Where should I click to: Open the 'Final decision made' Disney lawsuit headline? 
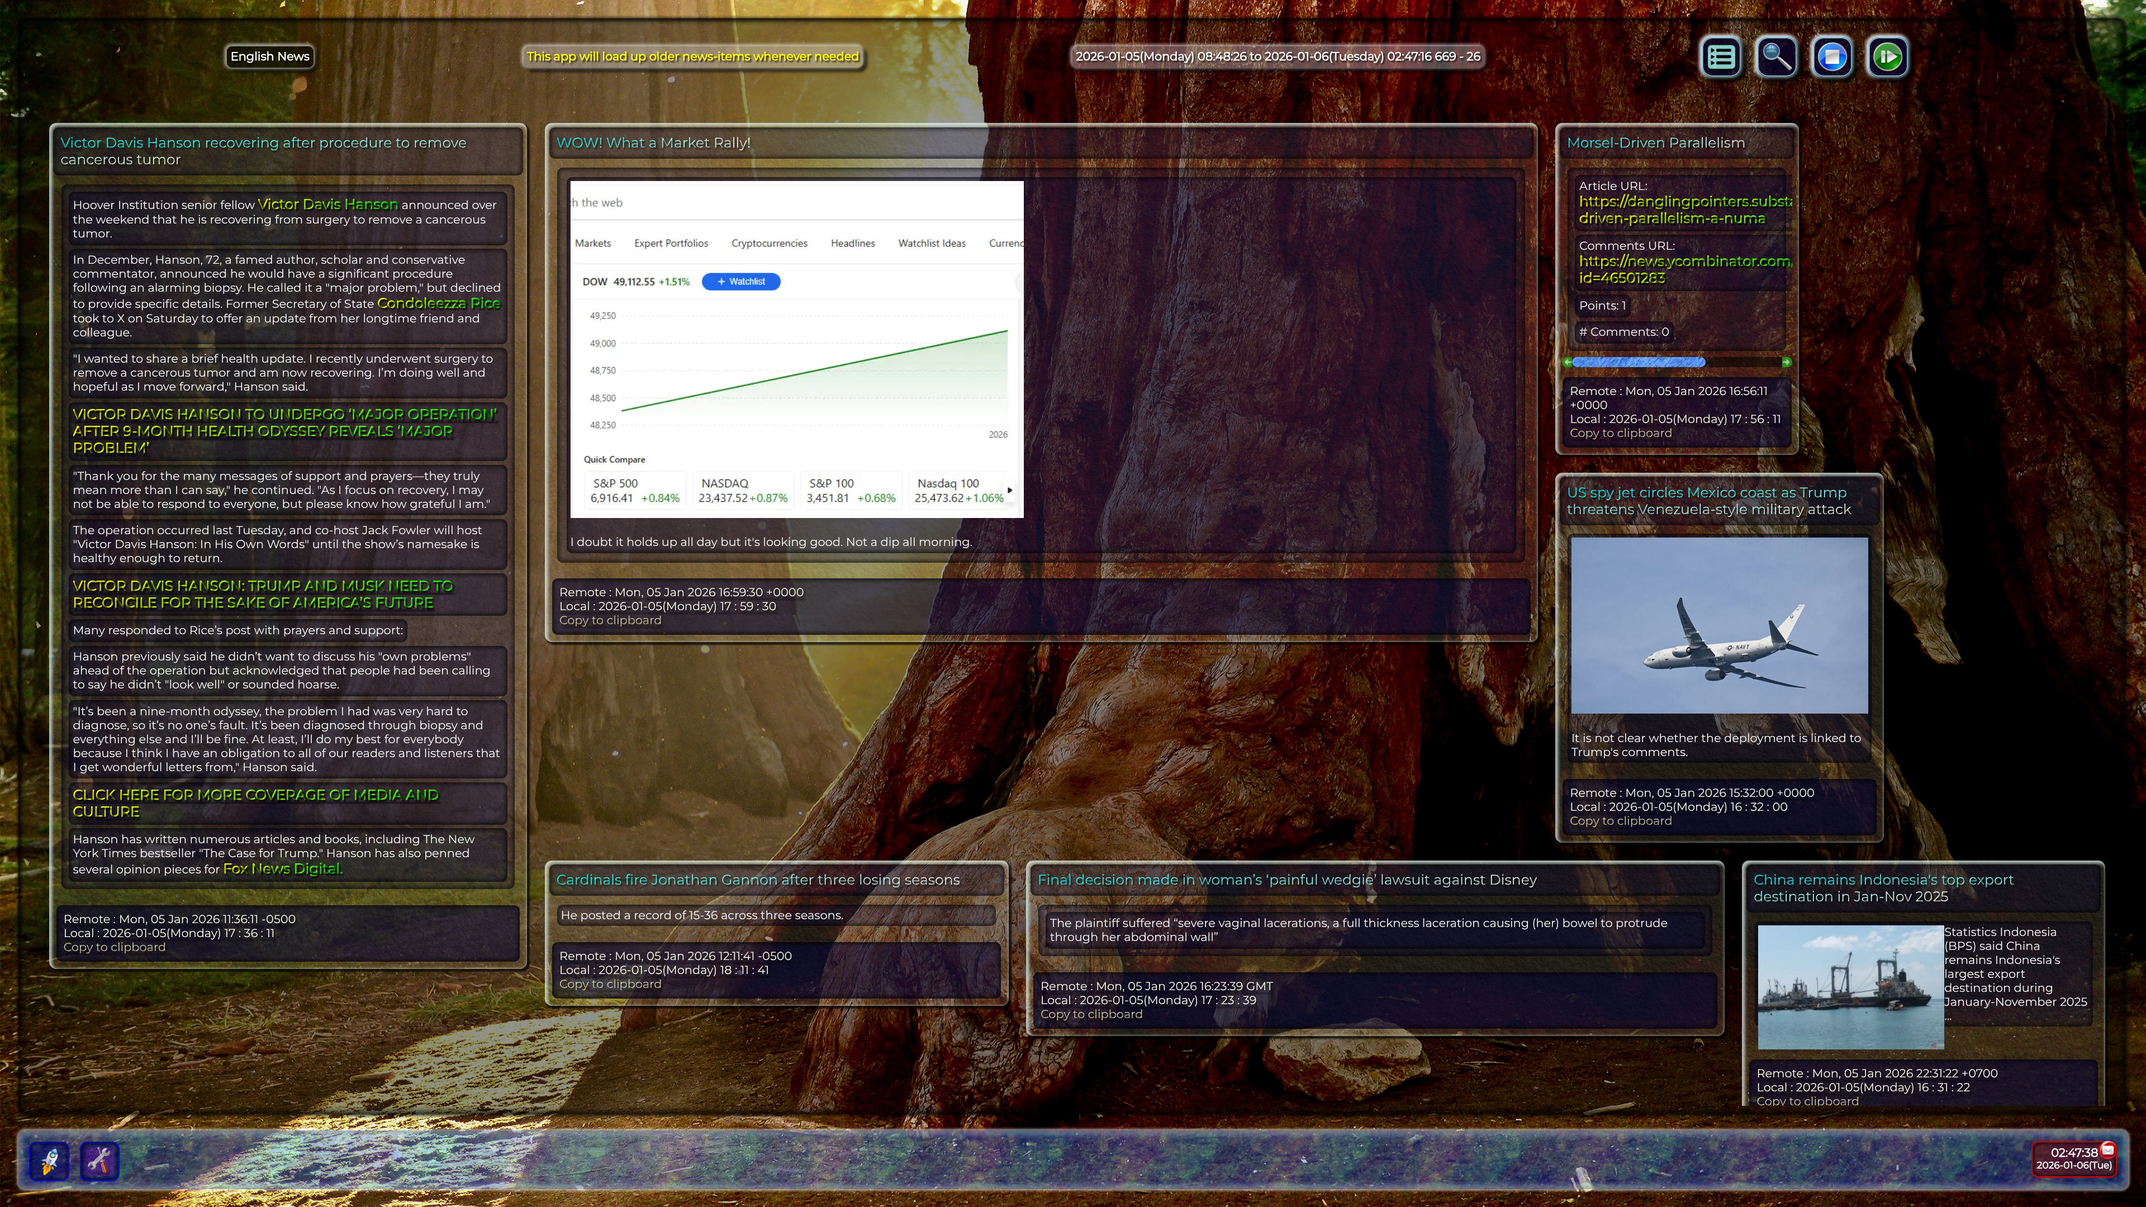[1286, 880]
